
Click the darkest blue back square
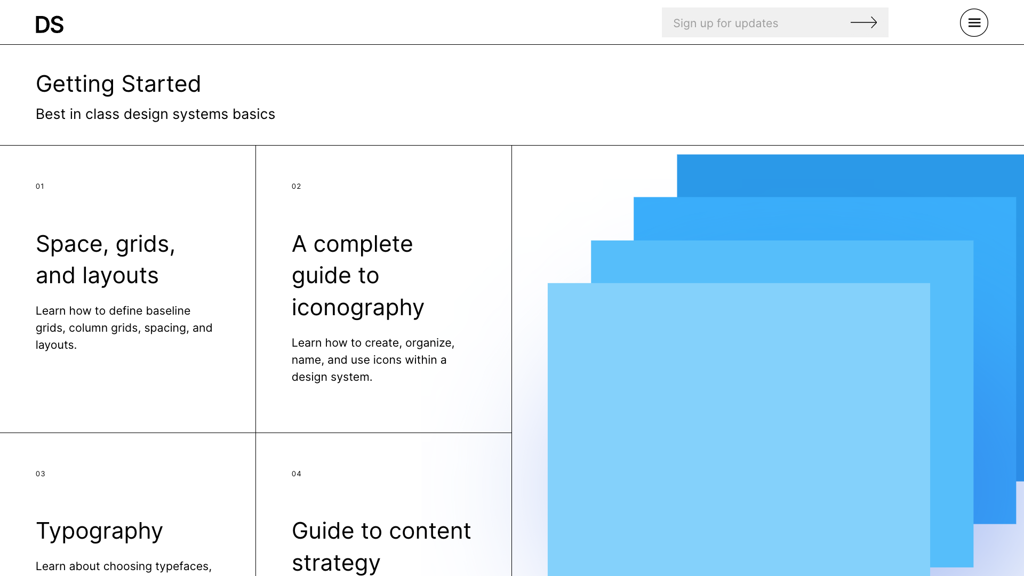coord(850,175)
